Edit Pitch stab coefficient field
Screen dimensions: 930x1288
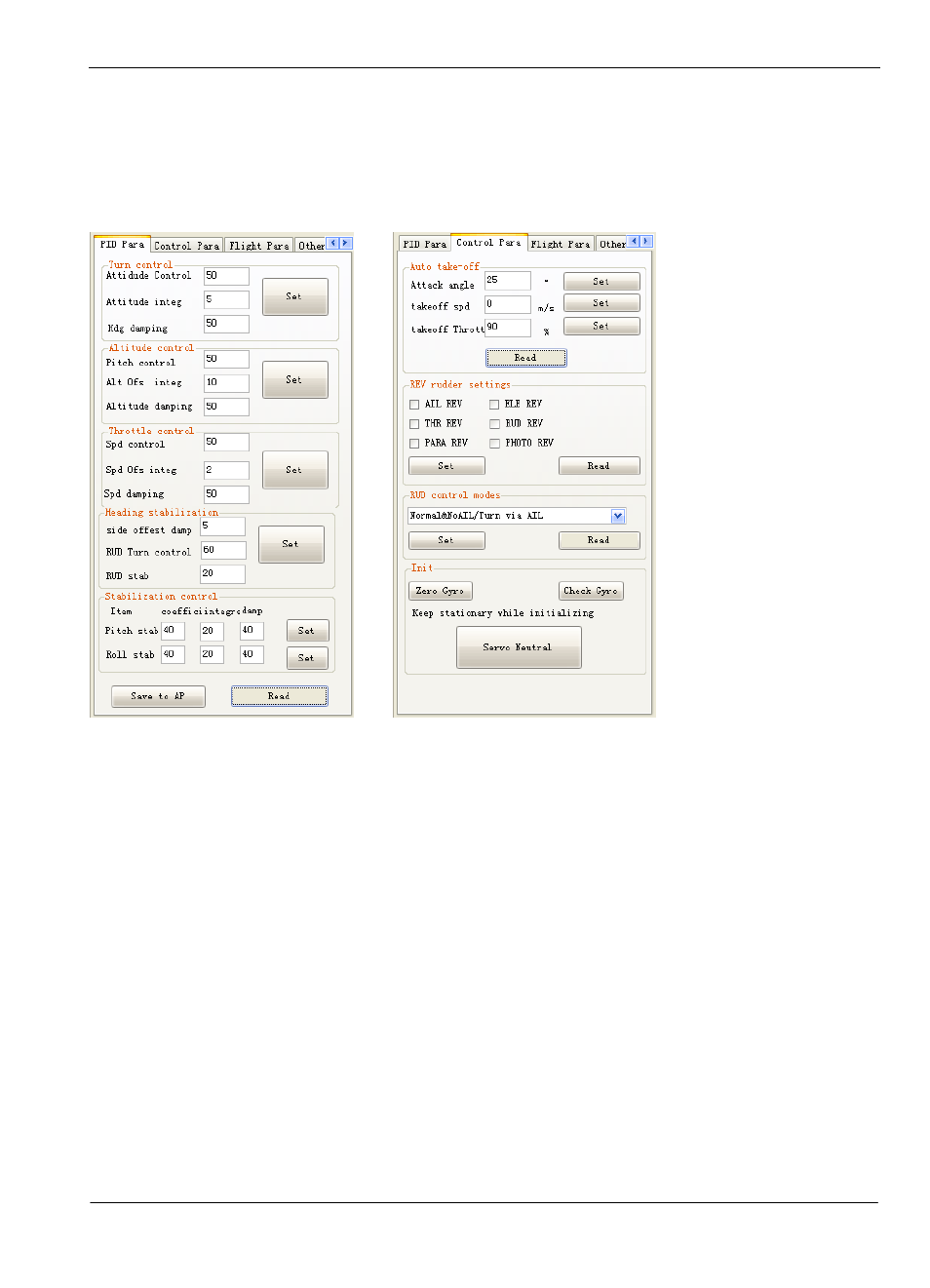(173, 631)
